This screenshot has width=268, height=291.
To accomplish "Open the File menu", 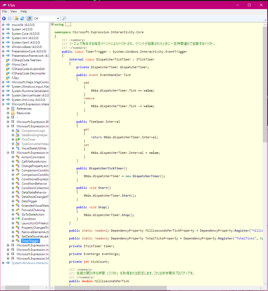I will pyautogui.click(x=5, y=11).
